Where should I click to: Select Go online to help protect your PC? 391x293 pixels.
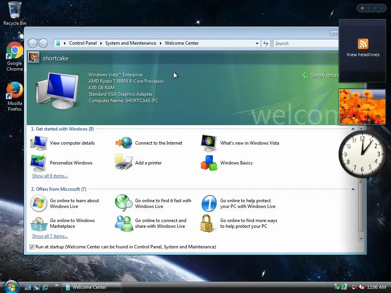238,203
